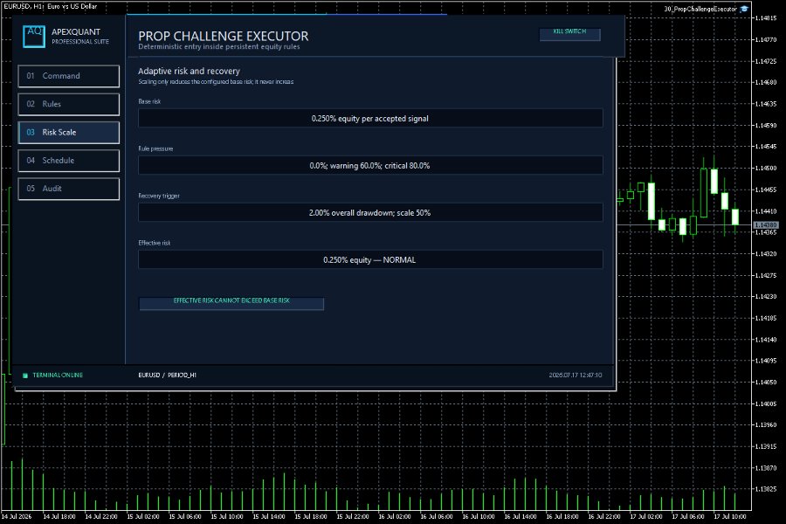786x524 pixels.
Task: Click the Adaptive risk and recovery heading
Action: coord(189,72)
